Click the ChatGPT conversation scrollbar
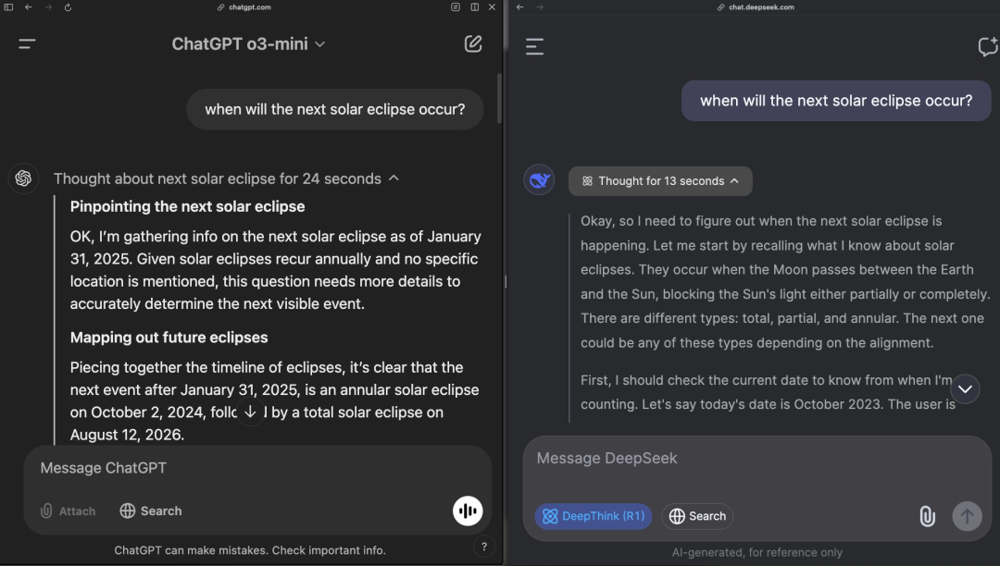This screenshot has height=566, width=1000. [x=499, y=99]
